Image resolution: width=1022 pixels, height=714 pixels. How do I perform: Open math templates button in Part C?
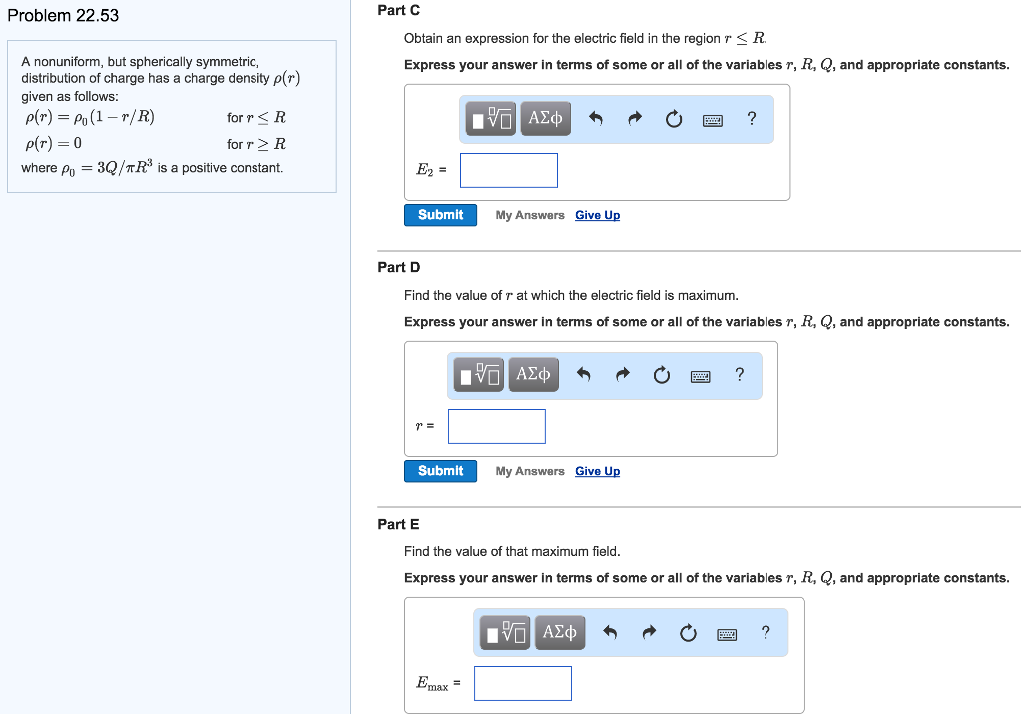click(491, 119)
